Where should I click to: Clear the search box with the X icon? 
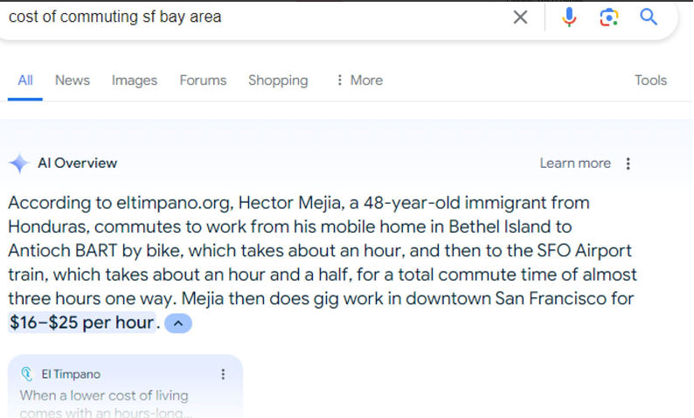click(520, 17)
